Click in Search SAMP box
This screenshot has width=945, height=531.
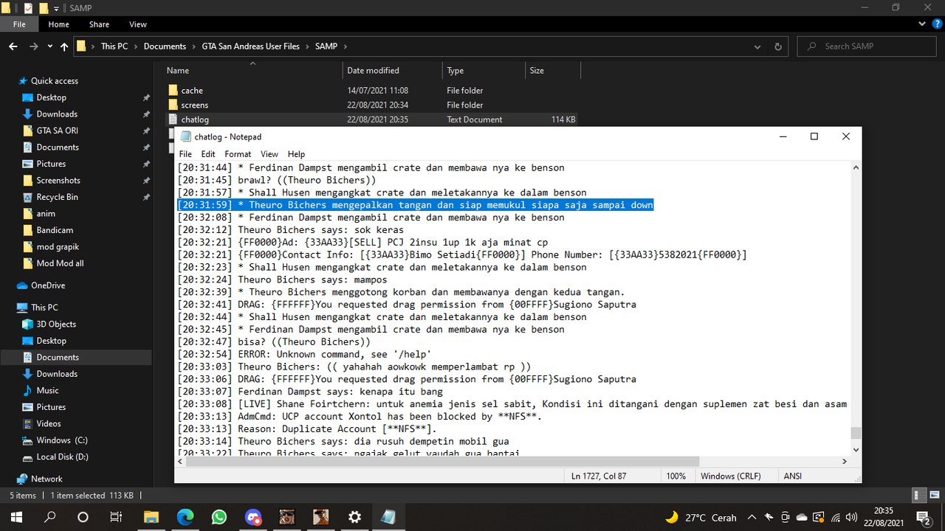click(x=867, y=46)
